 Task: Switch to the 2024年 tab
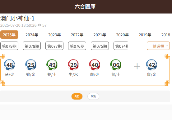coord(32,35)
